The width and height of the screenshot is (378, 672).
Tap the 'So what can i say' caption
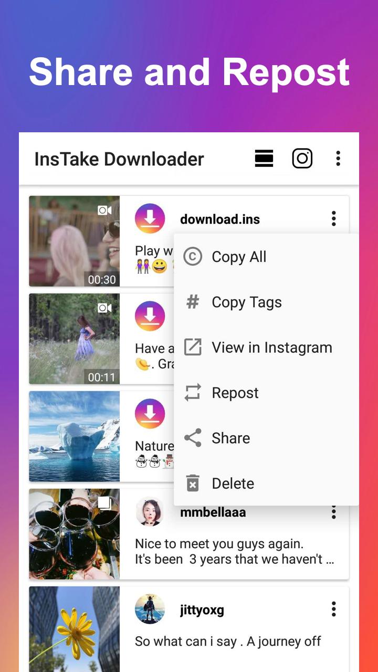[228, 641]
